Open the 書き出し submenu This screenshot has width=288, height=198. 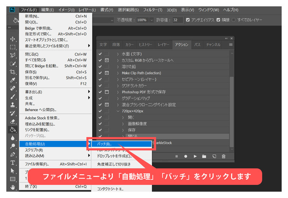point(55,92)
